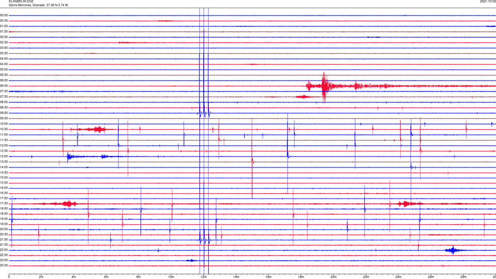Select the 03:30 trace time label

pyautogui.click(x=4, y=53)
